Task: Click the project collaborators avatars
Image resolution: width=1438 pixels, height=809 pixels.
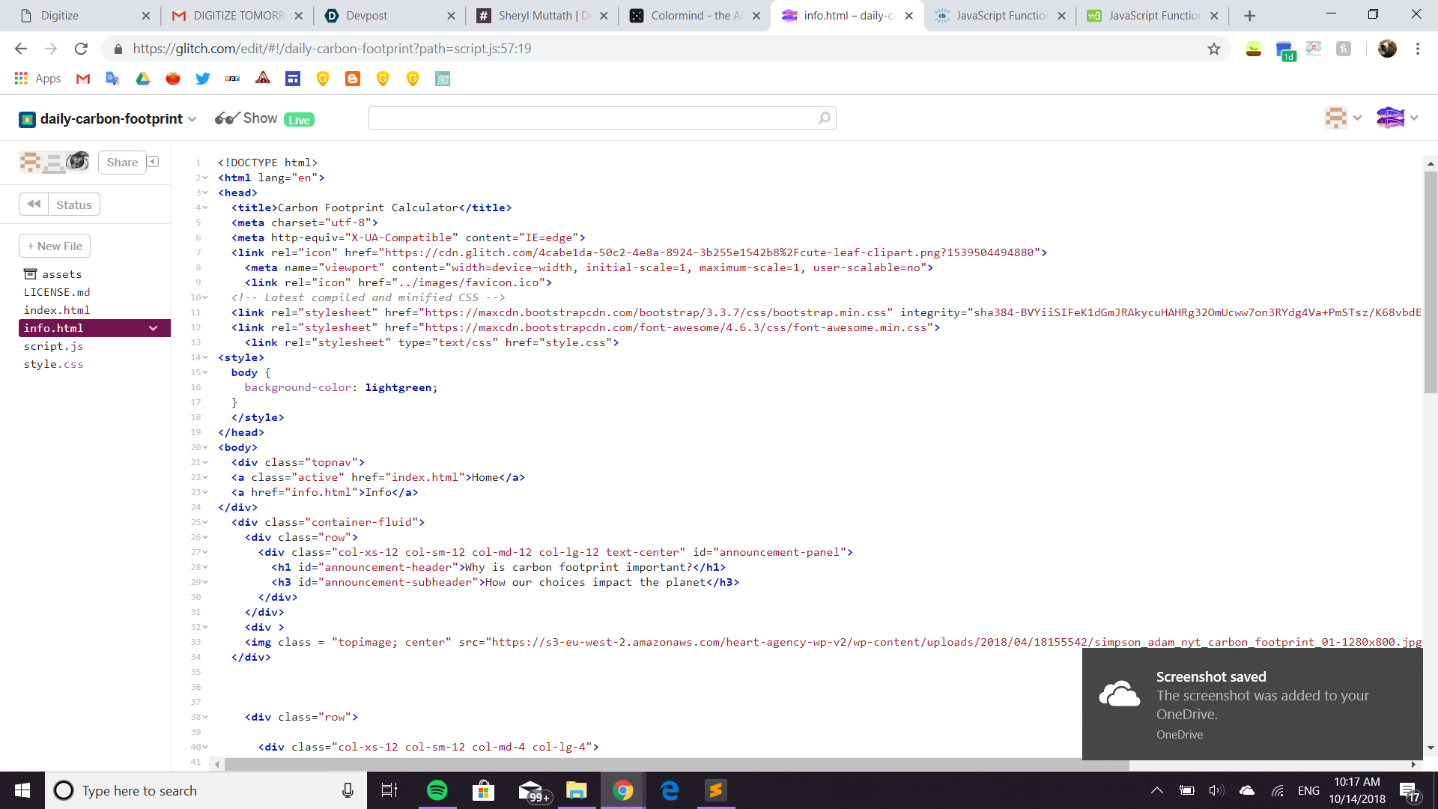Action: (54, 162)
